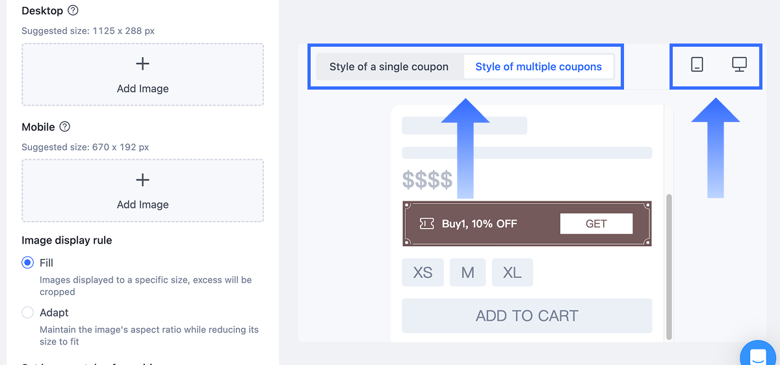Choose the XL size option
Screen dimensions: 780x365
point(512,273)
